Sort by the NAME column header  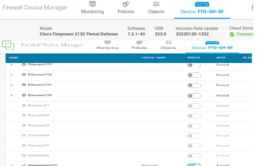pyautogui.click(x=13, y=58)
